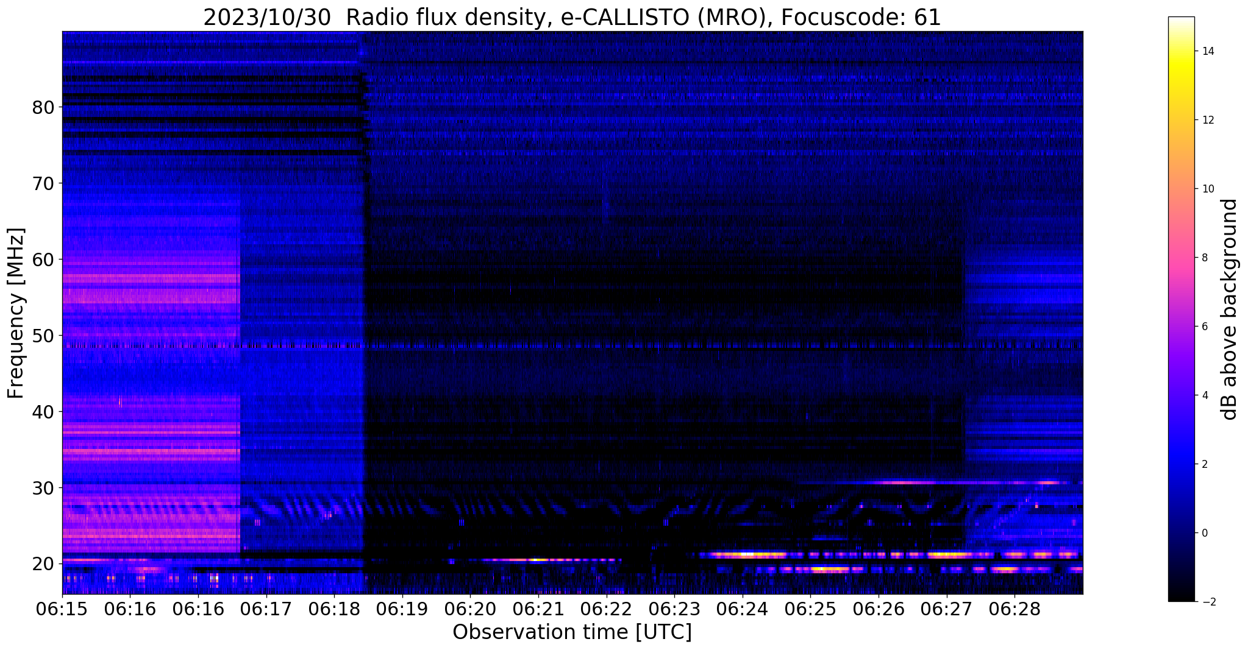The image size is (1248, 650).
Task: Click the colorbar tick label 6
Action: pyautogui.click(x=1203, y=327)
